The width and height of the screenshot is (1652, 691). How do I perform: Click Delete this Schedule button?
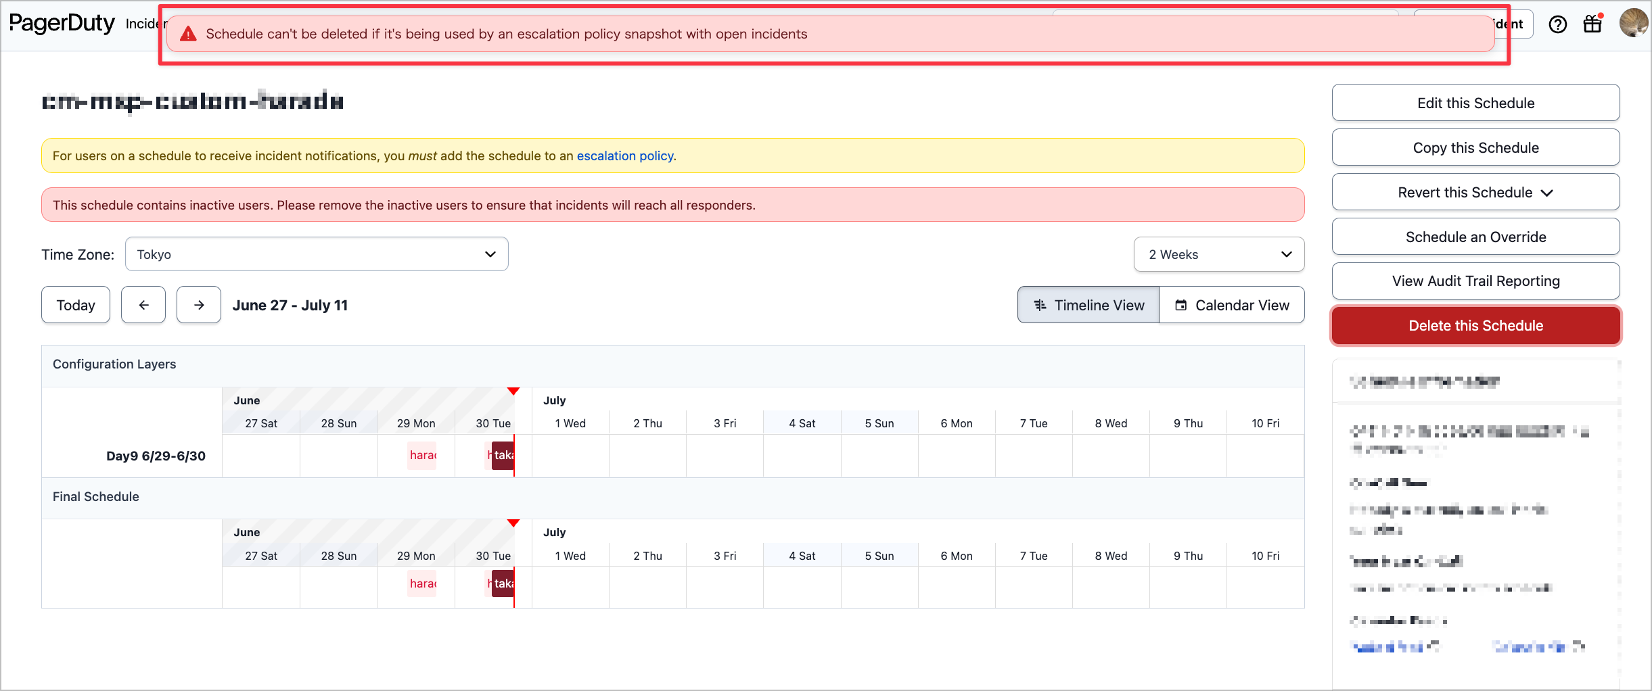pos(1476,325)
